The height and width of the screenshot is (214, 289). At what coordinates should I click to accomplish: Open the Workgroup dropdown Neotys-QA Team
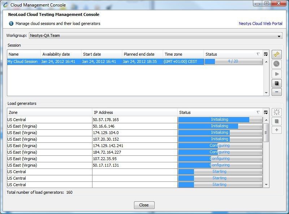point(155,35)
